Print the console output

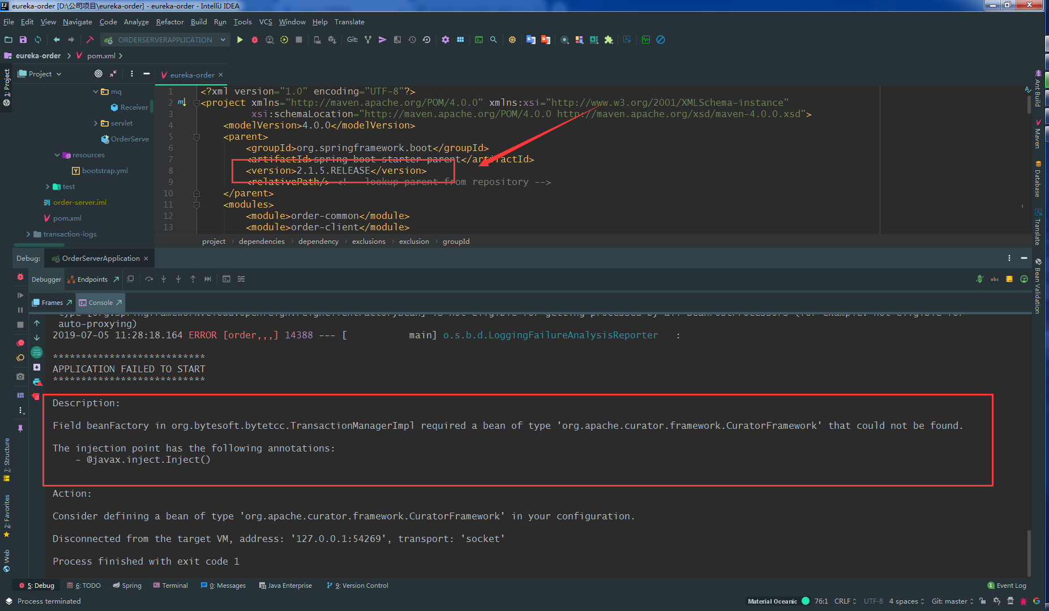point(37,382)
